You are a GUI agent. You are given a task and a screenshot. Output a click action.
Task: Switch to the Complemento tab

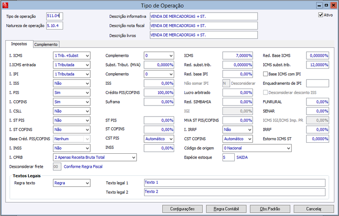(x=46, y=44)
